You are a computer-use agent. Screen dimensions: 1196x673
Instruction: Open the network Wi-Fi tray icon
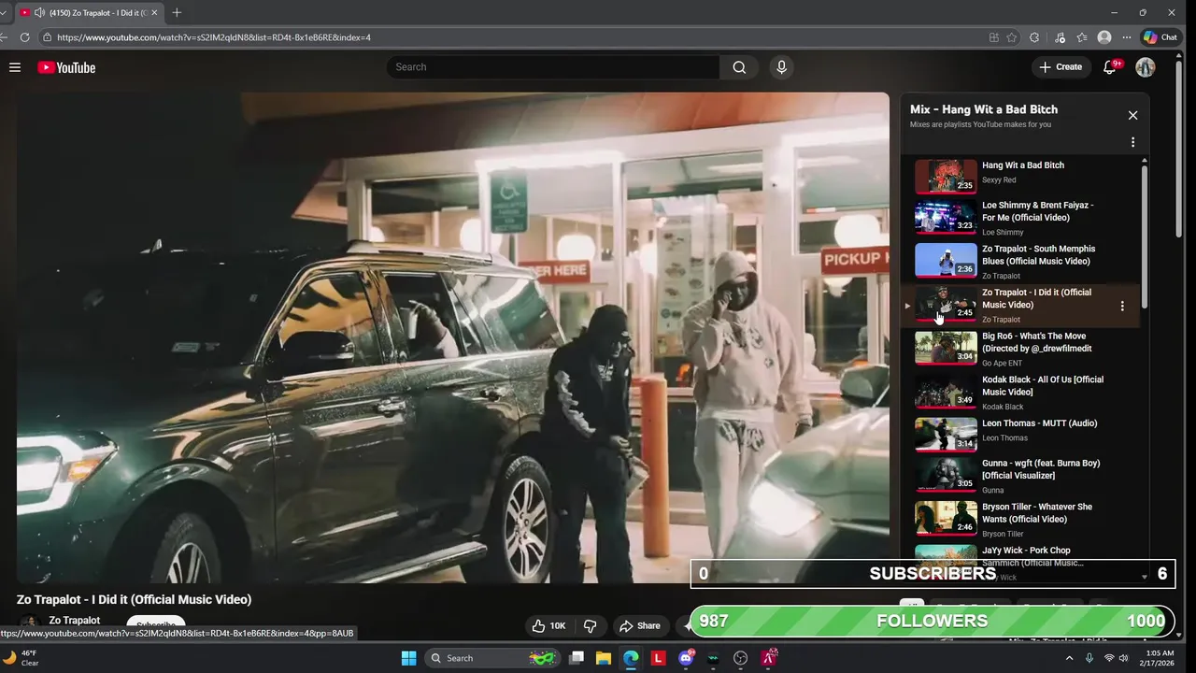(x=1109, y=658)
